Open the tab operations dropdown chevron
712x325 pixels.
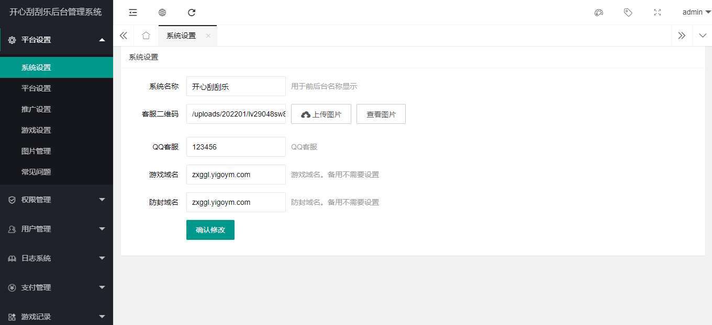(x=702, y=36)
